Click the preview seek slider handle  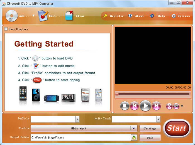(x=117, y=94)
